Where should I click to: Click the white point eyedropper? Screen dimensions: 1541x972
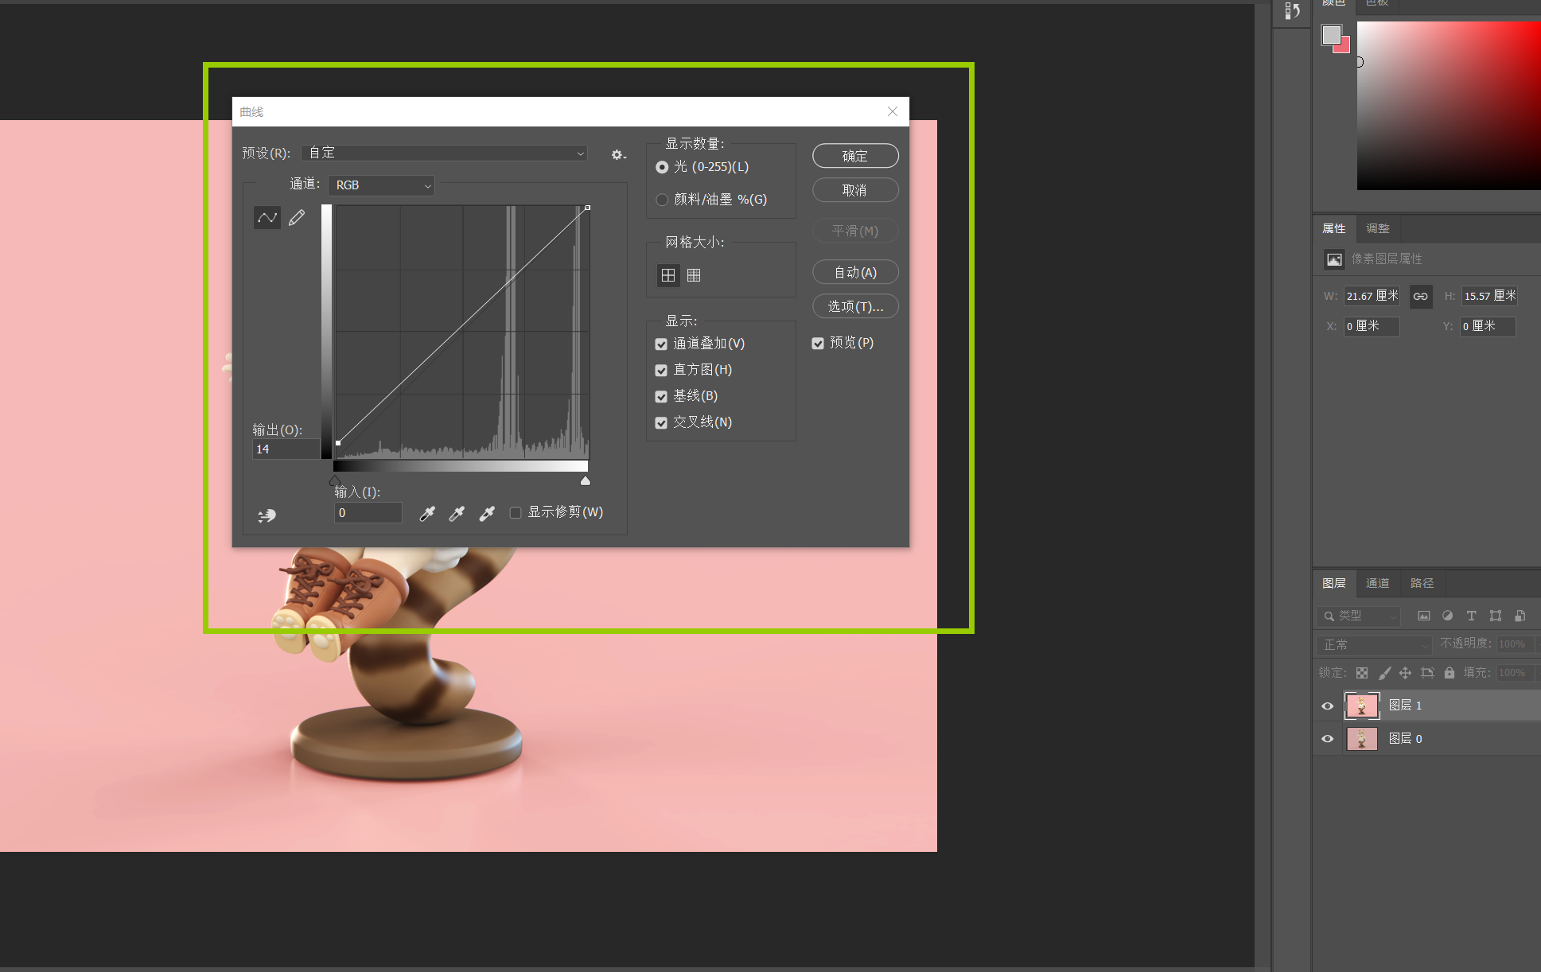point(487,514)
